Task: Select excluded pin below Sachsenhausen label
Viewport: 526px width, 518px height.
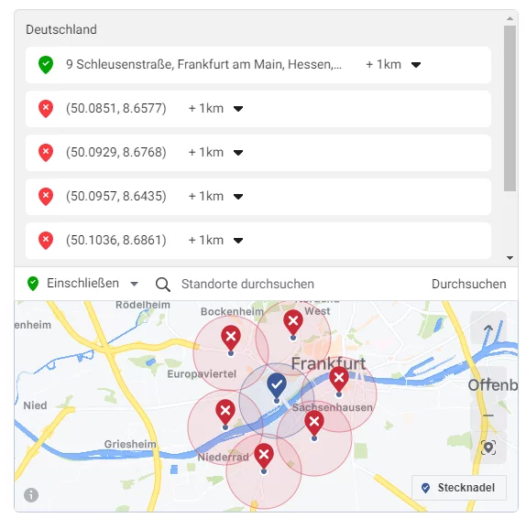Action: tap(314, 424)
